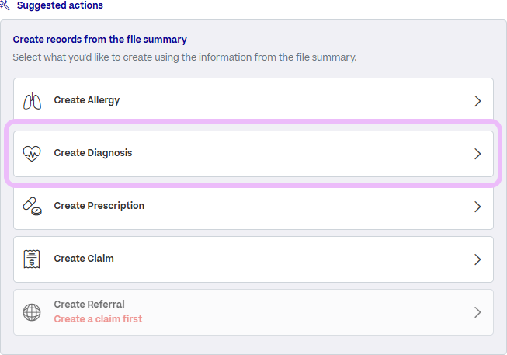
Task: Click the heartbeat icon for Create Diagnosis
Action: [x=32, y=153]
